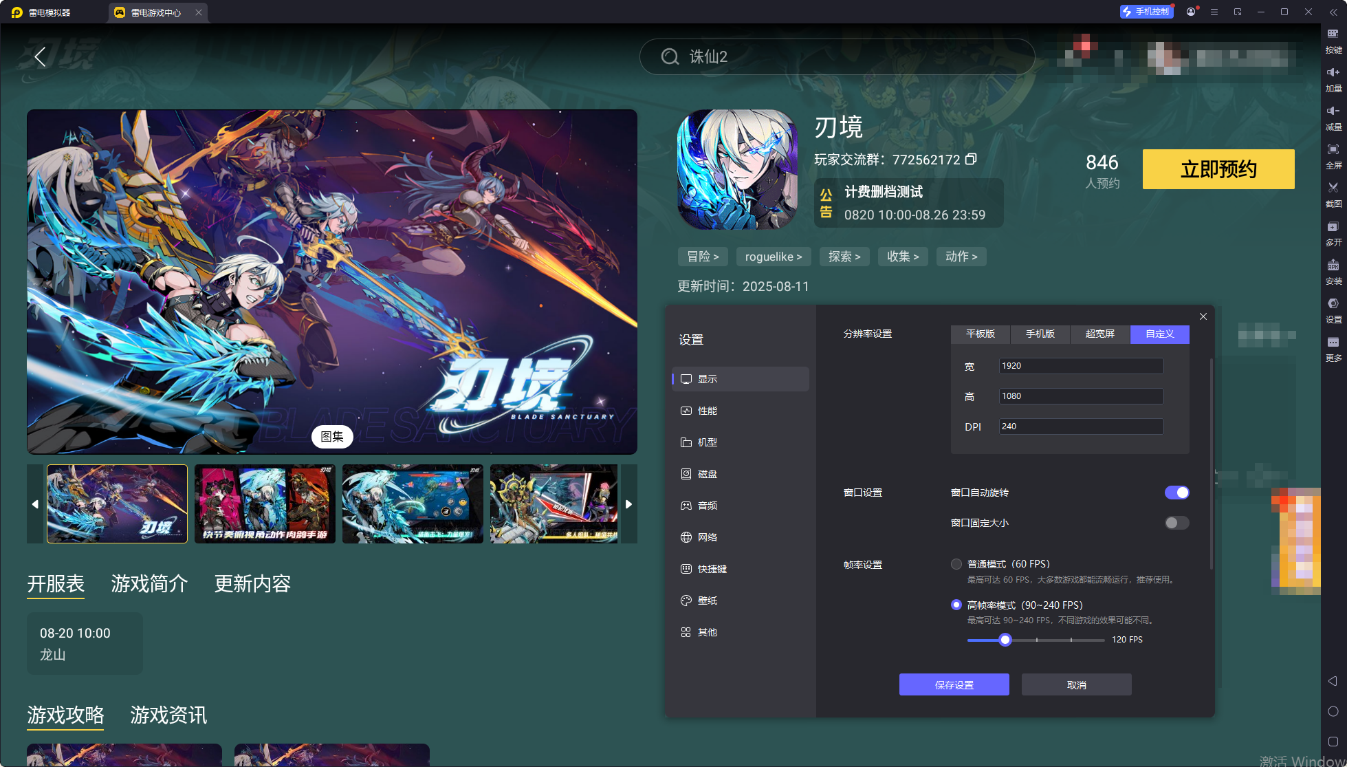The image size is (1347, 767).
Task: Select the 机型 device model settings category
Action: pyautogui.click(x=741, y=442)
